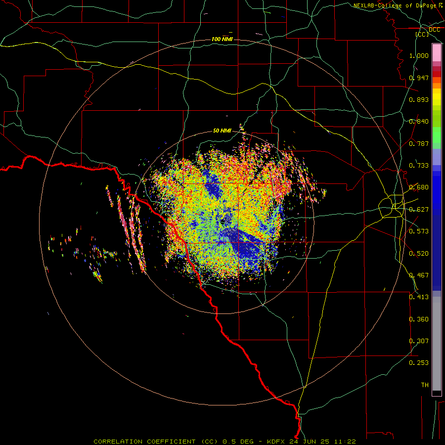Select the 0.413 legend value
The width and height of the screenshot is (445, 445).
(x=419, y=297)
